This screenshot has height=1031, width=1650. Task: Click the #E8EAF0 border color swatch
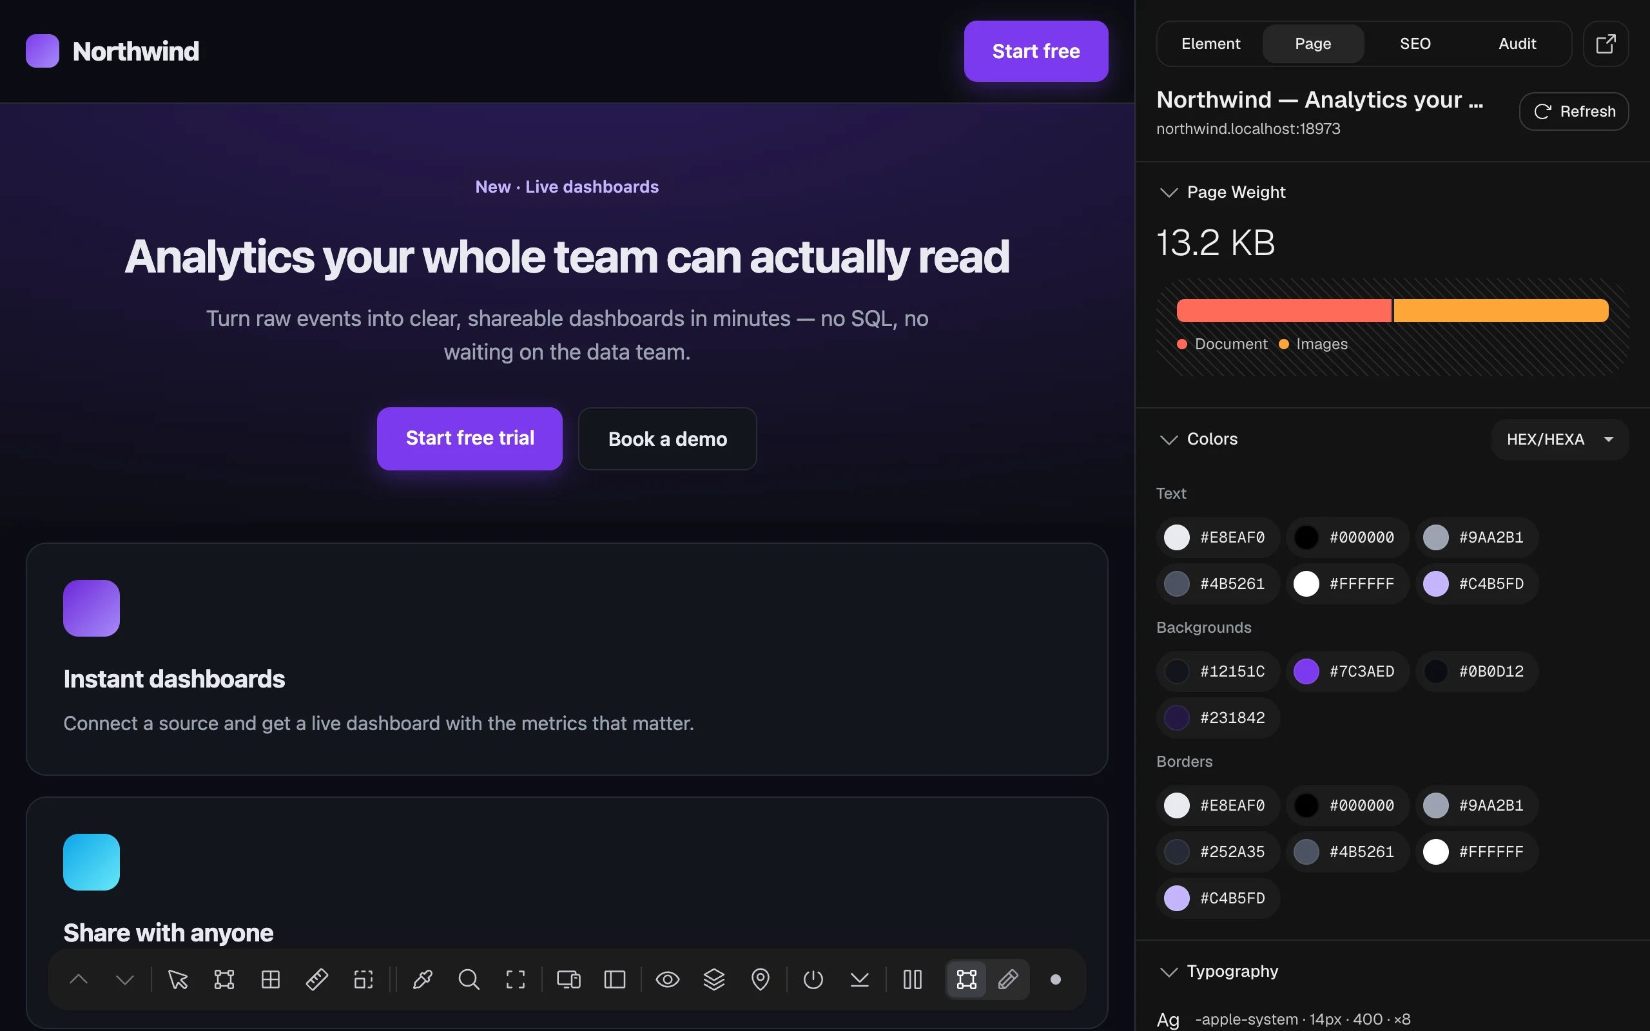tap(1218, 805)
